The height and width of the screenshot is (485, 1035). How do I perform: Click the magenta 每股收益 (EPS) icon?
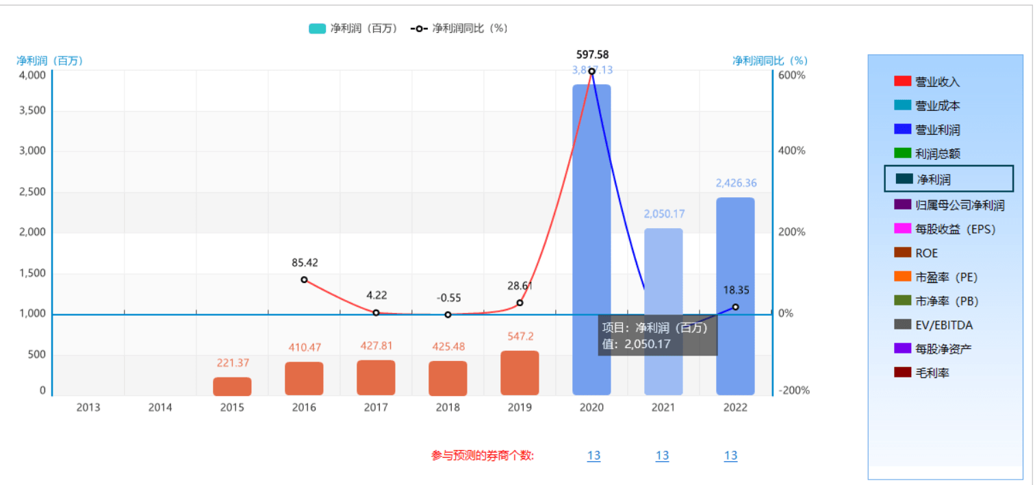tap(902, 229)
